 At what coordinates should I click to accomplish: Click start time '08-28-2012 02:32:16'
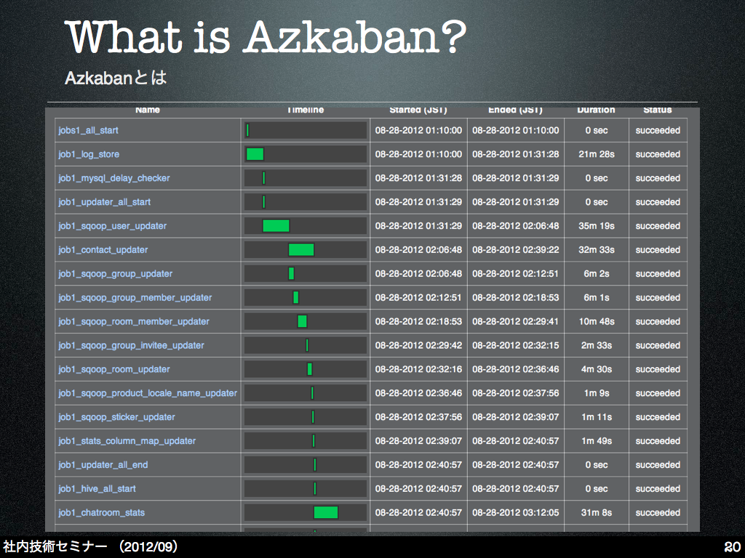point(418,369)
